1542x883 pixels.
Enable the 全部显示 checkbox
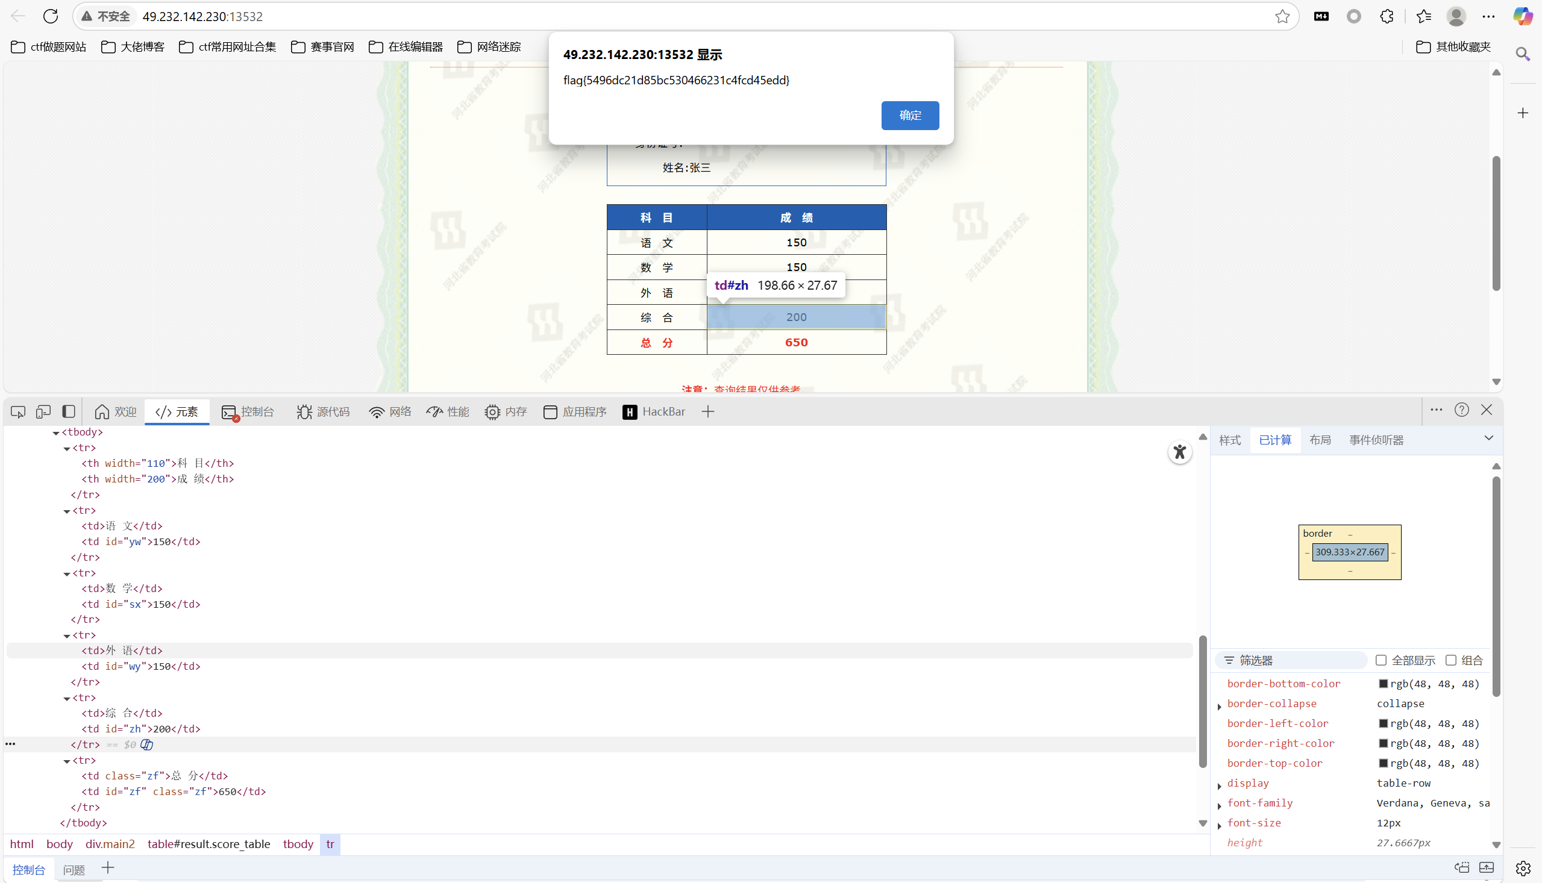coord(1381,660)
